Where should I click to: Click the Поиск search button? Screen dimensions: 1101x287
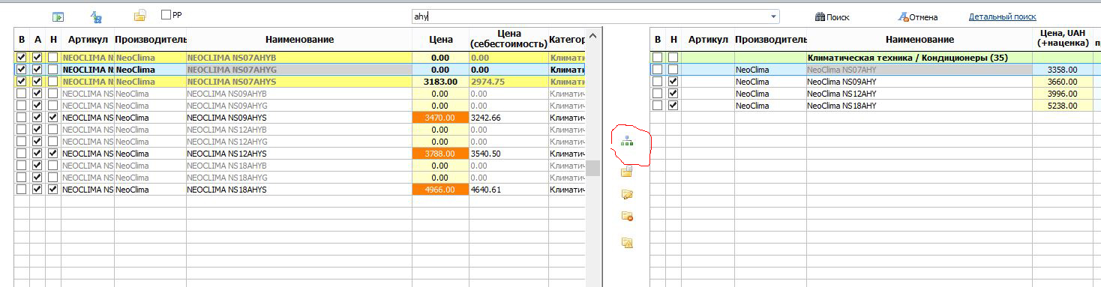pyautogui.click(x=832, y=16)
